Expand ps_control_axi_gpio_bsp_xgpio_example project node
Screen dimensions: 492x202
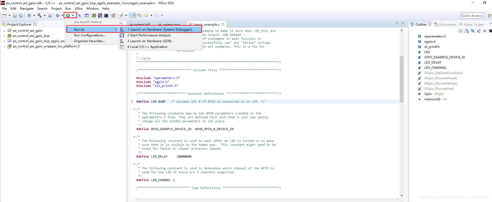point(4,41)
